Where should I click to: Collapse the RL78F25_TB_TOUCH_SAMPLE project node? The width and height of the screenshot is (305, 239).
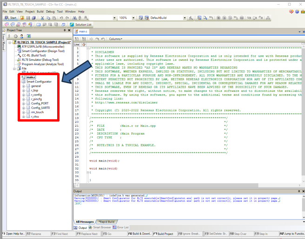pos(10,42)
